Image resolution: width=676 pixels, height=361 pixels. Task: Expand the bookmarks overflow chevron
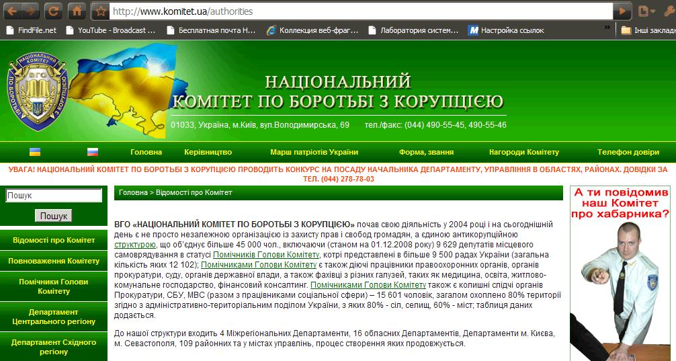click(607, 29)
